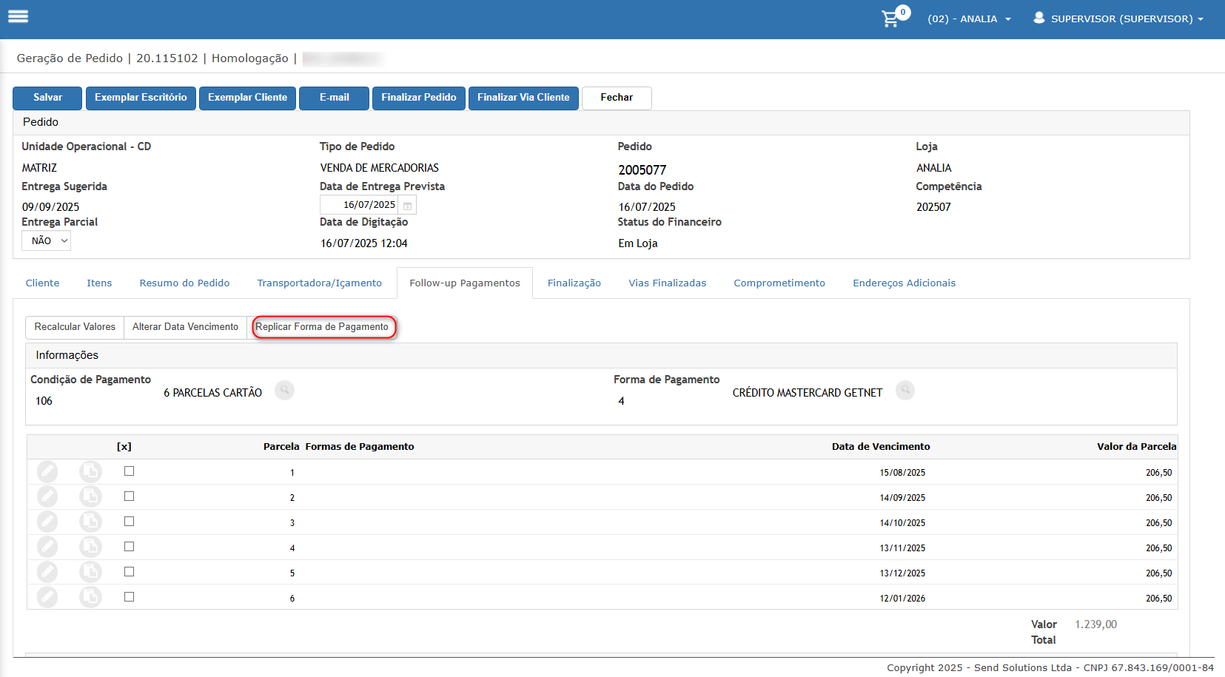
Task: Tick the checkbox for parcela 4
Action: pos(129,547)
